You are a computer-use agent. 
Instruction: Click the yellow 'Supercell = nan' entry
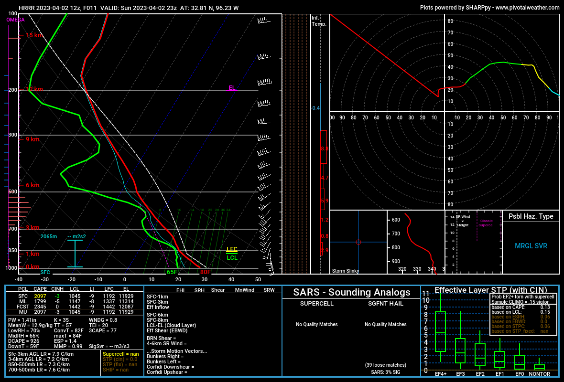[x=121, y=354]
